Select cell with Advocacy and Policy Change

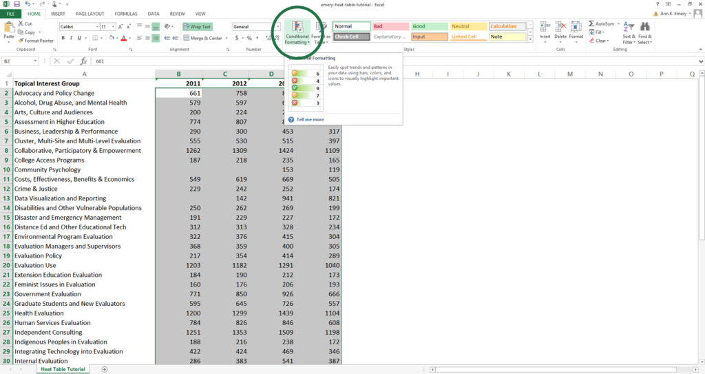[x=84, y=93]
